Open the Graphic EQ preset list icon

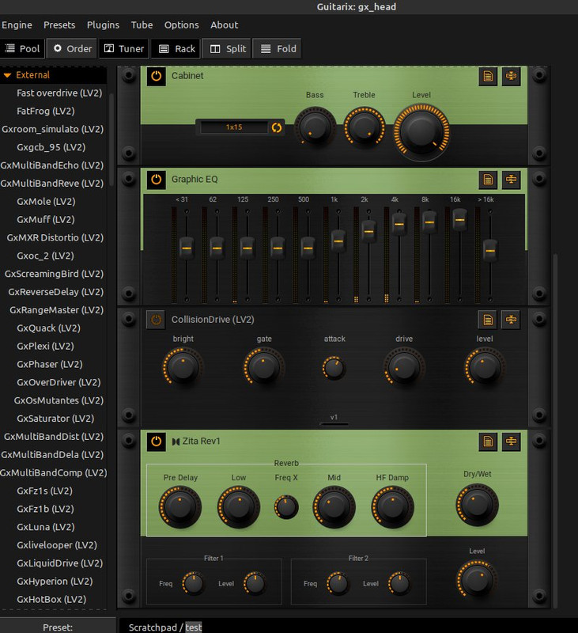(x=488, y=180)
